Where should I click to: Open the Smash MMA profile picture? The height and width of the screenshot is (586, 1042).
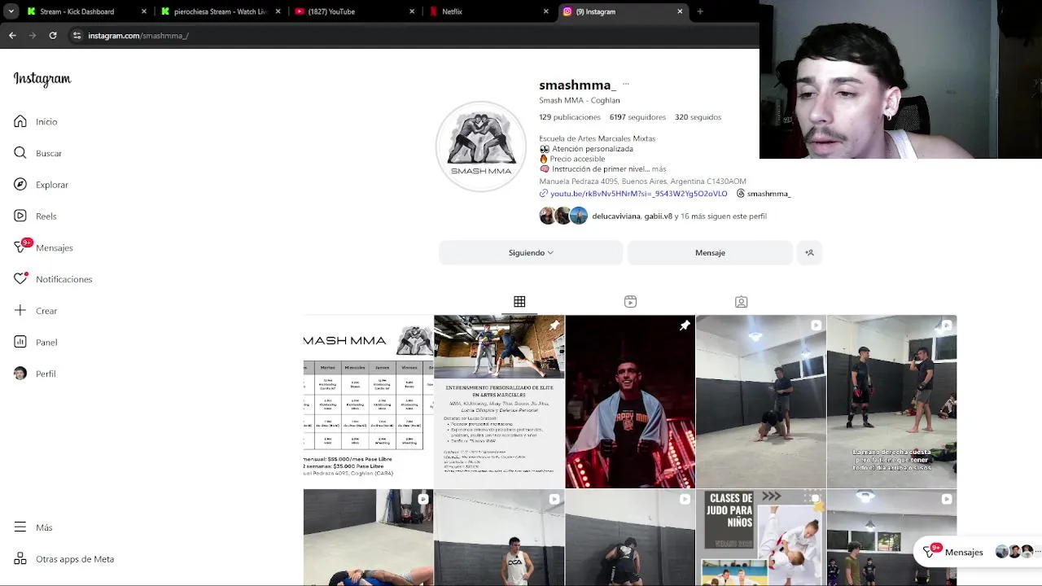click(481, 146)
